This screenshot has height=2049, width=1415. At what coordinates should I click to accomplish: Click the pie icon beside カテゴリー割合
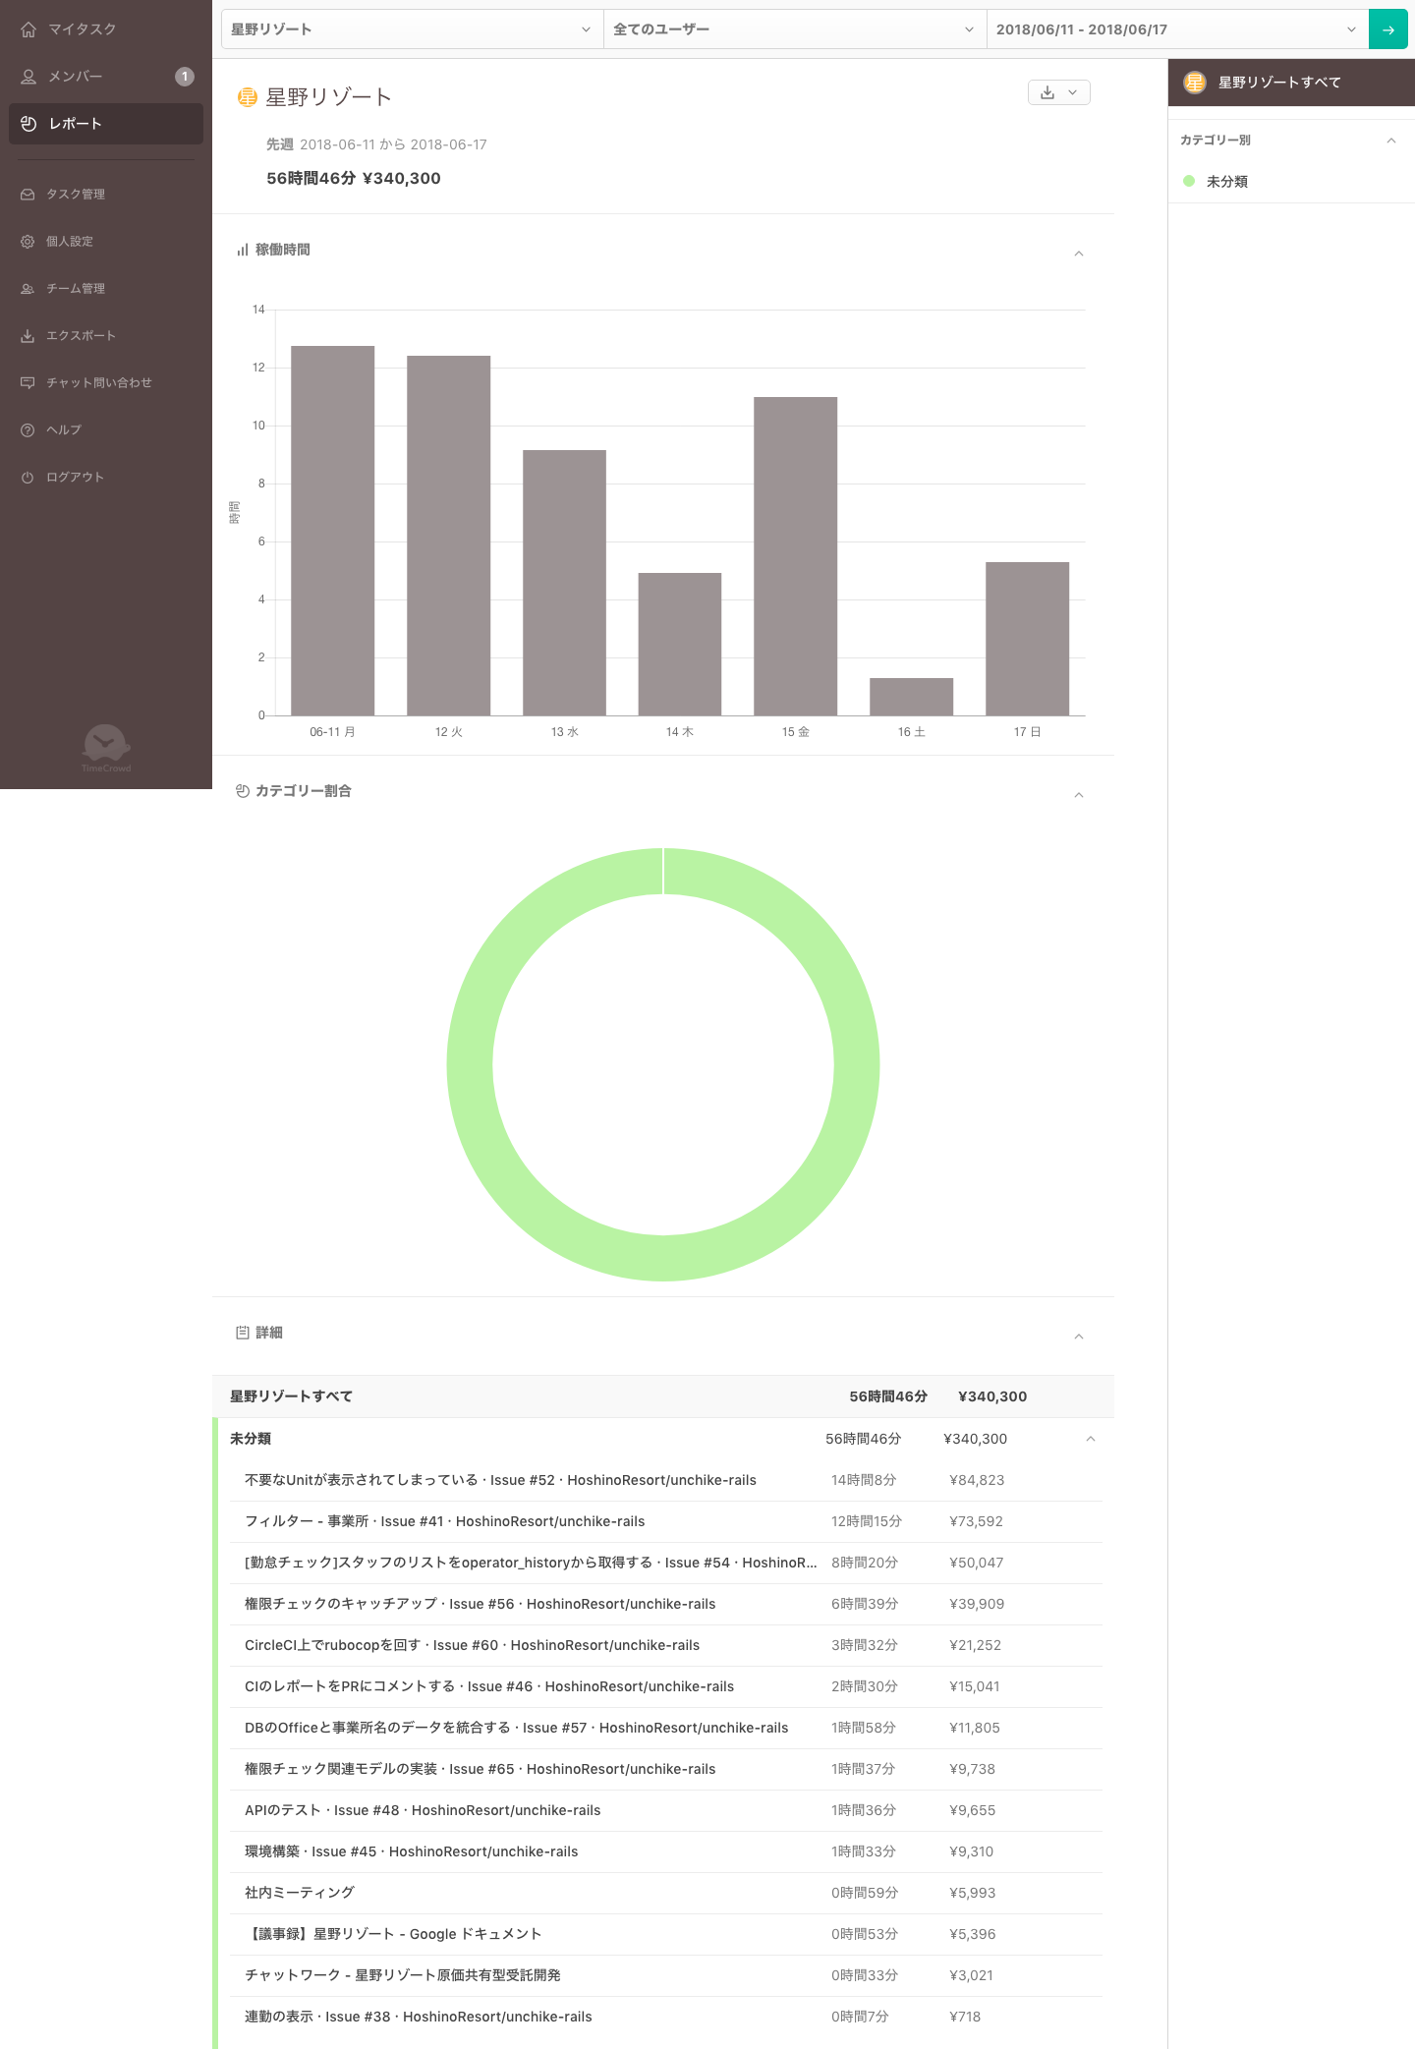pyautogui.click(x=243, y=791)
